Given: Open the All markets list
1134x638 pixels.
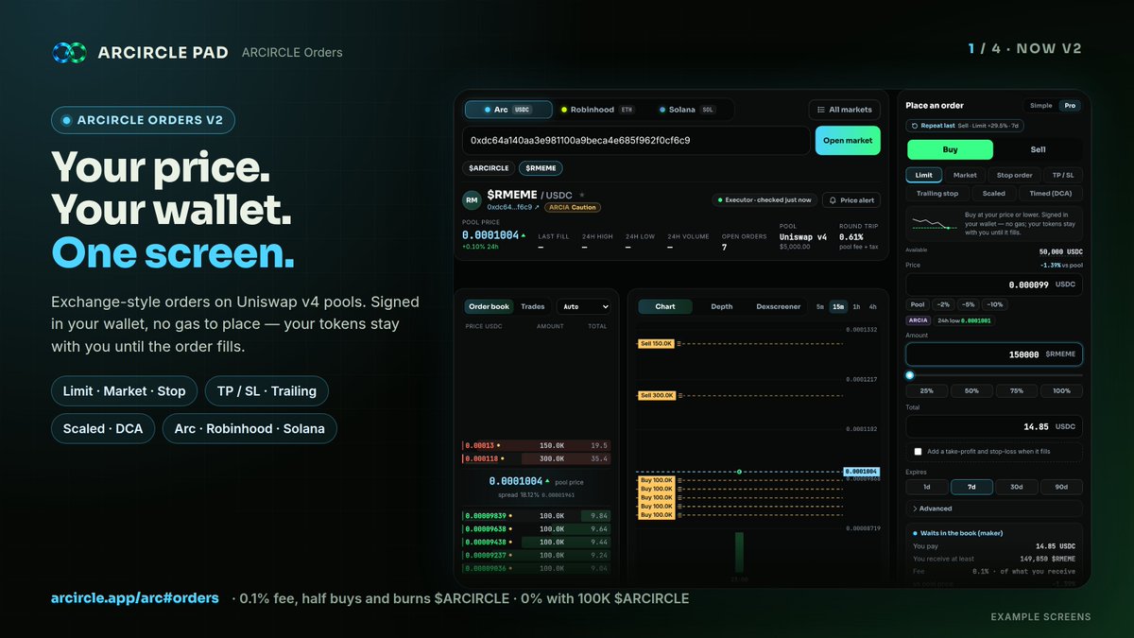Looking at the screenshot, I should coord(844,110).
